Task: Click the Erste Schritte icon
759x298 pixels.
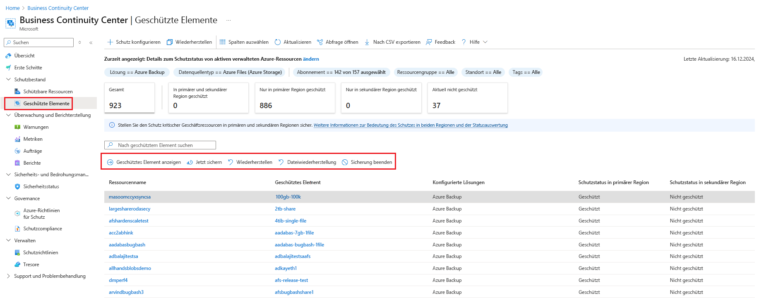Action: (8, 68)
